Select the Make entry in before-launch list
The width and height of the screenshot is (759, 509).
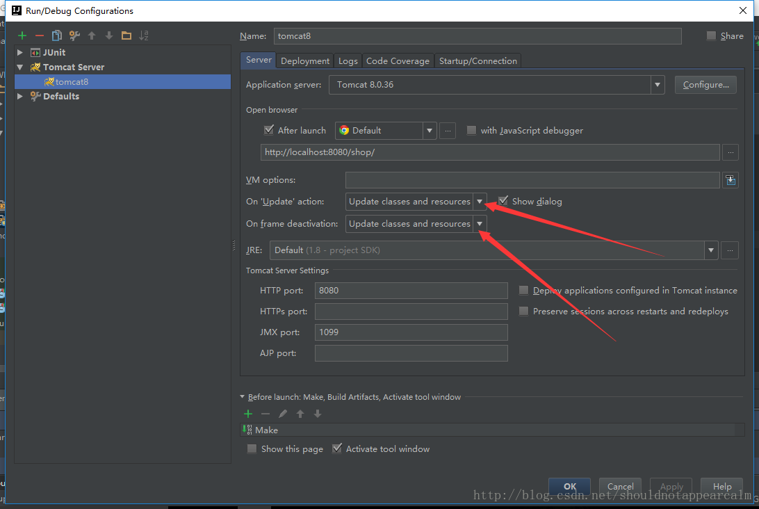point(492,430)
